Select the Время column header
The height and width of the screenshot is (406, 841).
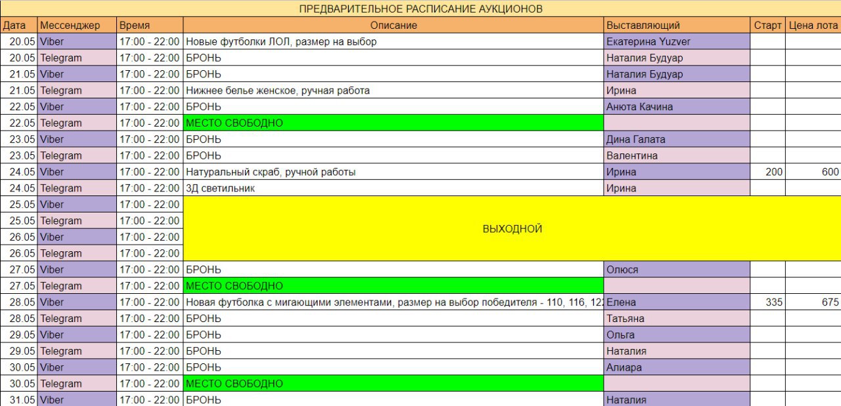pos(150,25)
